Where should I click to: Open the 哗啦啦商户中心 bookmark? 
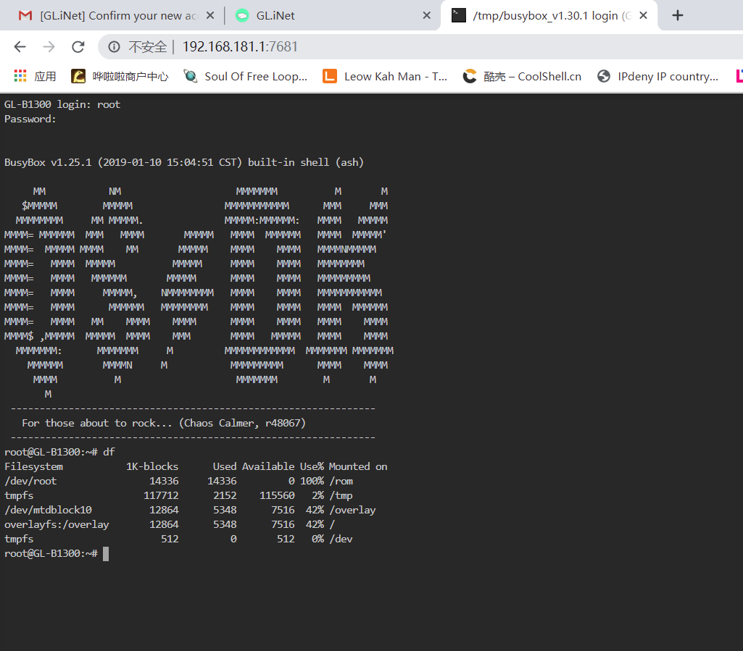[x=120, y=76]
